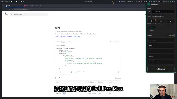Click the Disconnect button
177x99 pixels.
[161, 69]
